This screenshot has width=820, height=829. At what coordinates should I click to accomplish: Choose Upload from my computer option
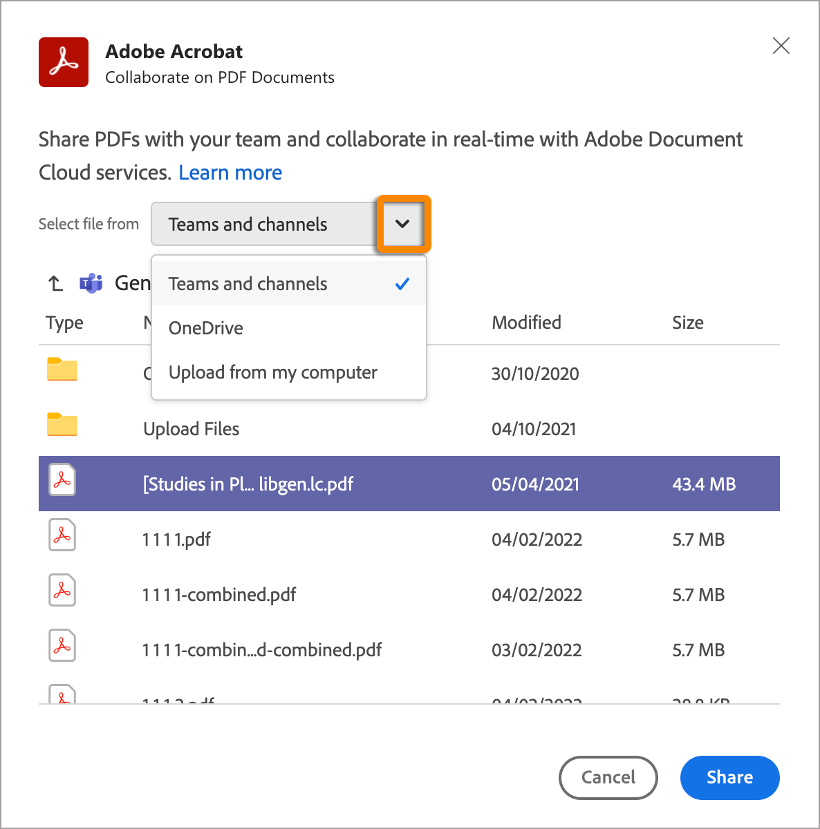[x=272, y=372]
